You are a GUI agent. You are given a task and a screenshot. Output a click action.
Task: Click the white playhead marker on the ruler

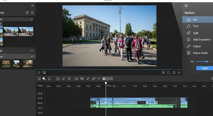[106, 83]
